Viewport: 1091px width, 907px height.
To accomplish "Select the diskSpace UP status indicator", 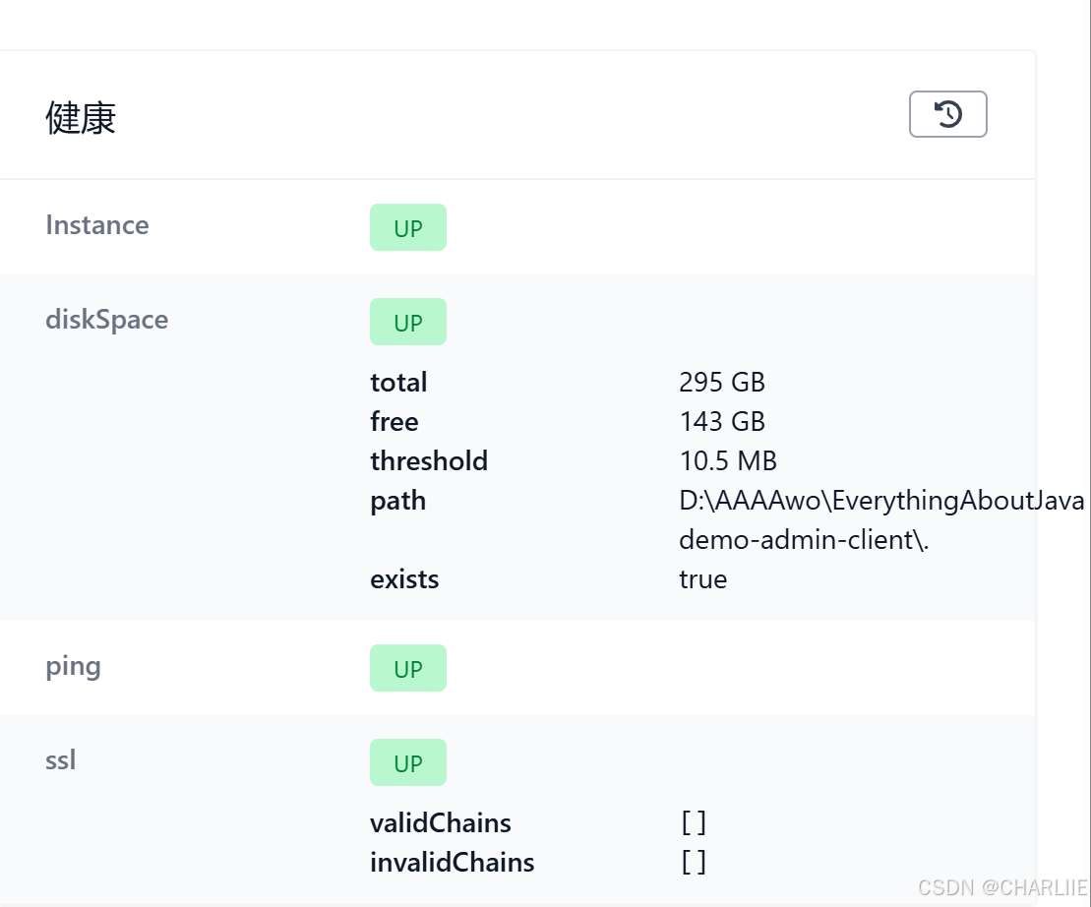I will (407, 322).
